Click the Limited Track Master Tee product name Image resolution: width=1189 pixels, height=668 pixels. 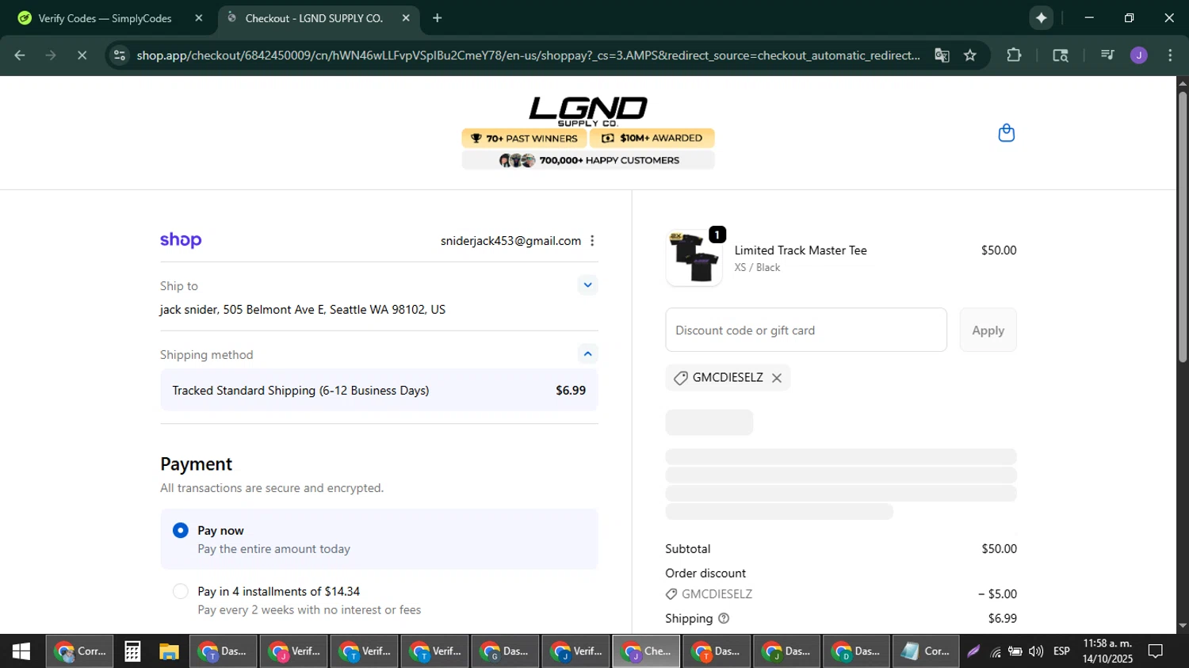coord(801,250)
